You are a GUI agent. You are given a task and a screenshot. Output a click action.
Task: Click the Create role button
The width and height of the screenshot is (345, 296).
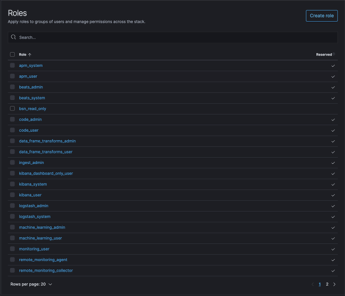[x=322, y=15]
